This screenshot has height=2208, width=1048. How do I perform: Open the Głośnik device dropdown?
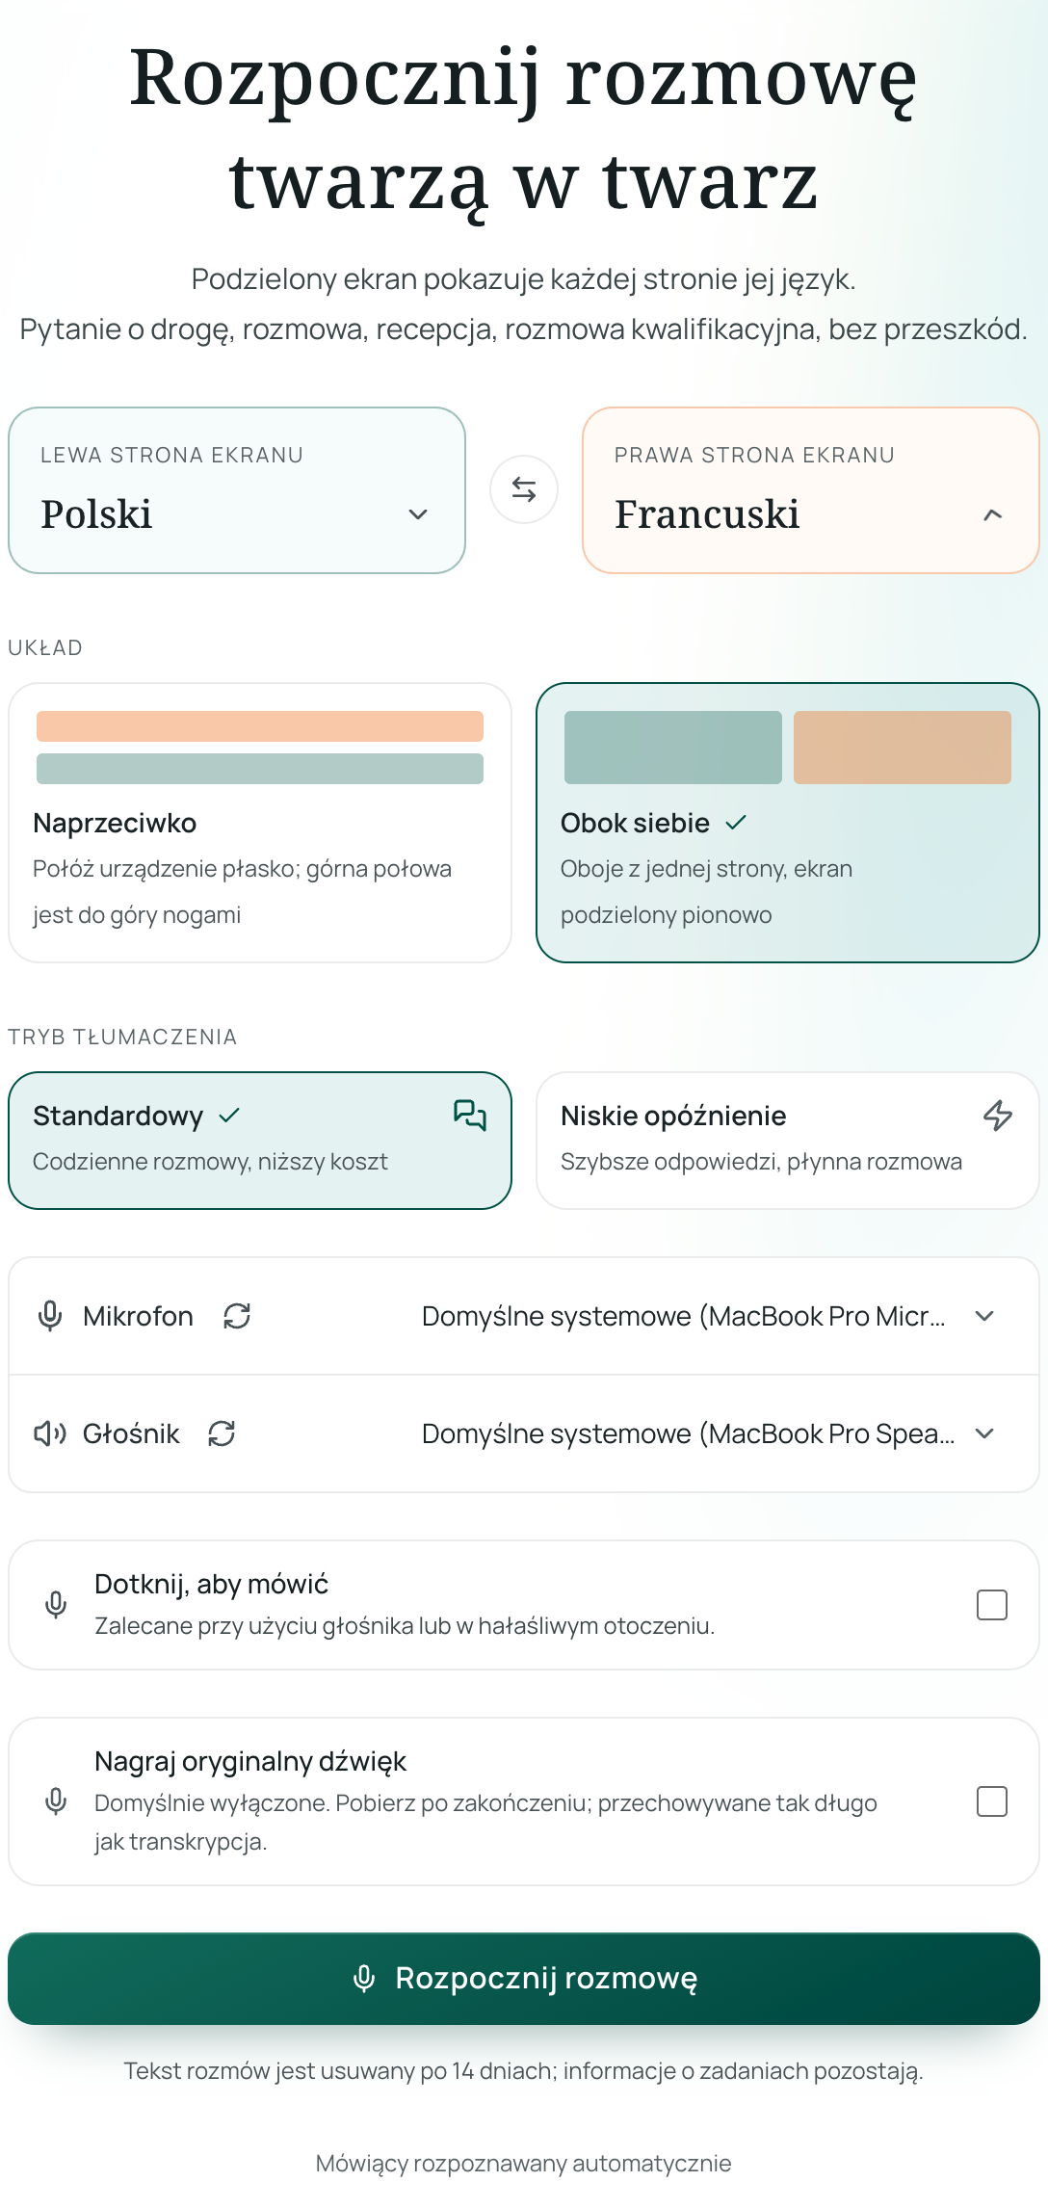tap(708, 1433)
